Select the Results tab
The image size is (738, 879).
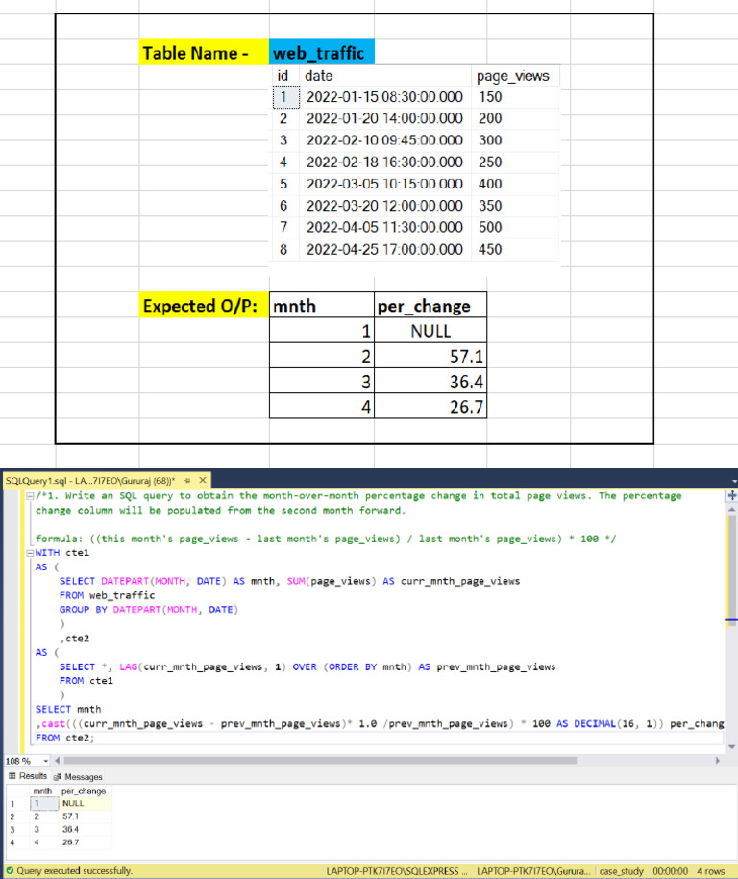[32, 776]
